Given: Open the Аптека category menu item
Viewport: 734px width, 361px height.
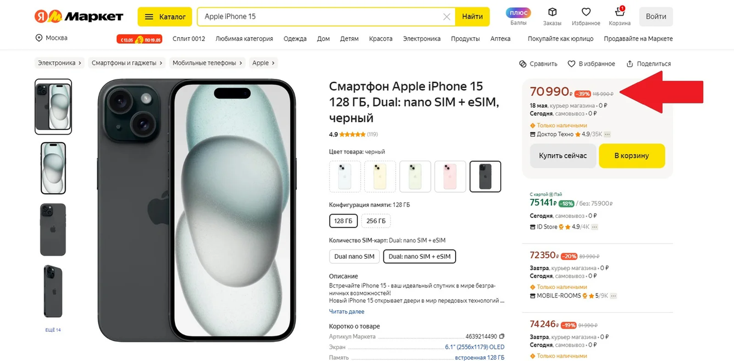Looking at the screenshot, I should (x=500, y=39).
